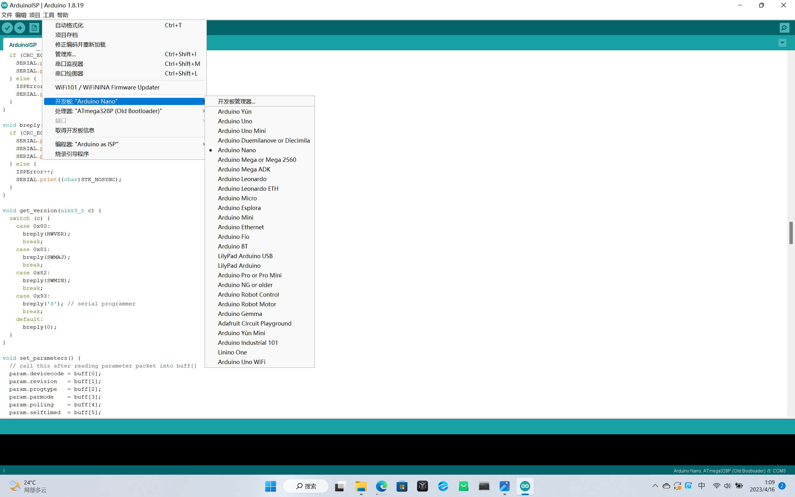
Task: Select 修正编码并重新加载 entry
Action: coord(125,44)
